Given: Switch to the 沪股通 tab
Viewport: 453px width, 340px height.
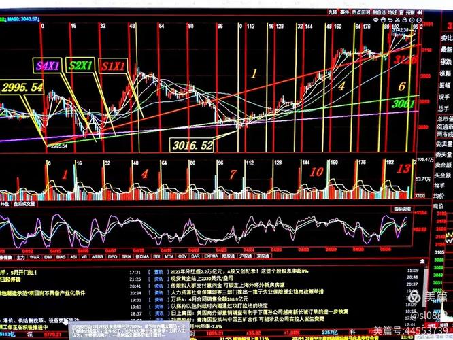Looking at the screenshot, I should click(246, 256).
